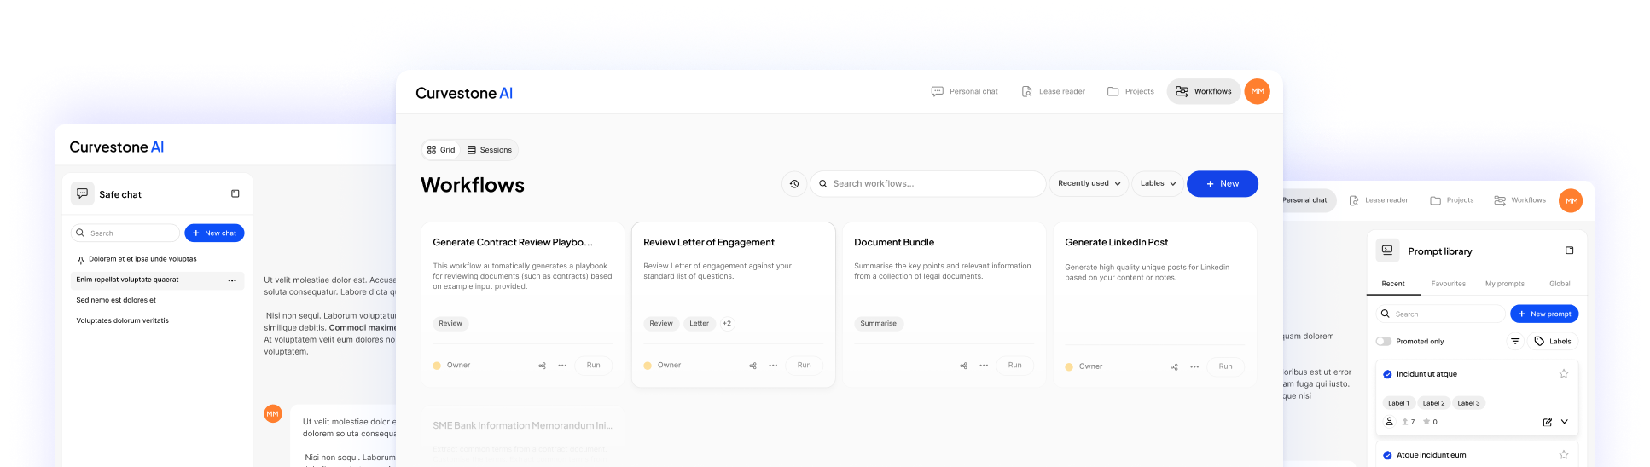This screenshot has width=1650, height=467.
Task: Toggle the Promoted only switch
Action: [1383, 342]
